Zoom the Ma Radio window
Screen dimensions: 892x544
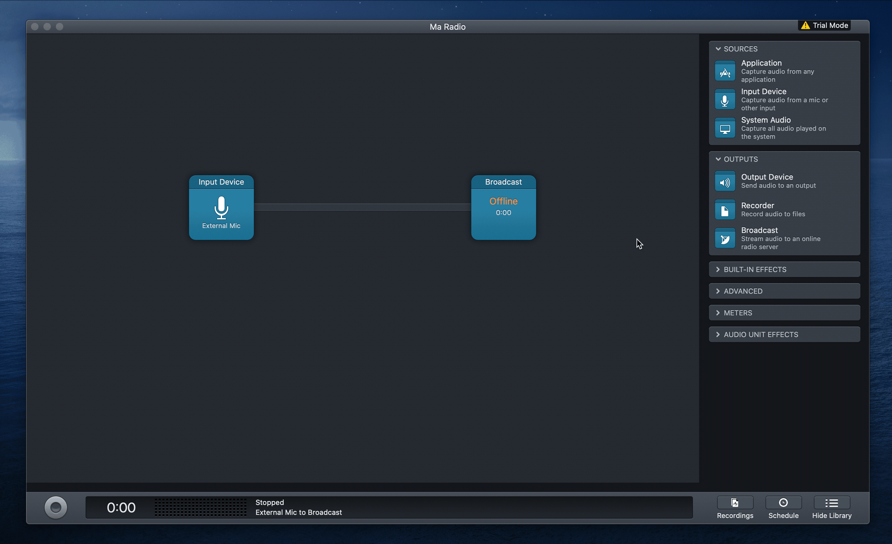pos(59,27)
